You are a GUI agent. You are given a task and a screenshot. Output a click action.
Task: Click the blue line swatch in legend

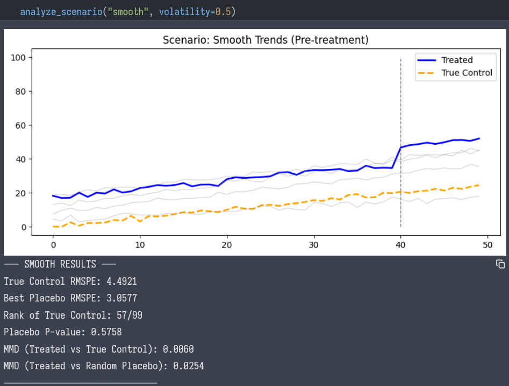pyautogui.click(x=427, y=60)
